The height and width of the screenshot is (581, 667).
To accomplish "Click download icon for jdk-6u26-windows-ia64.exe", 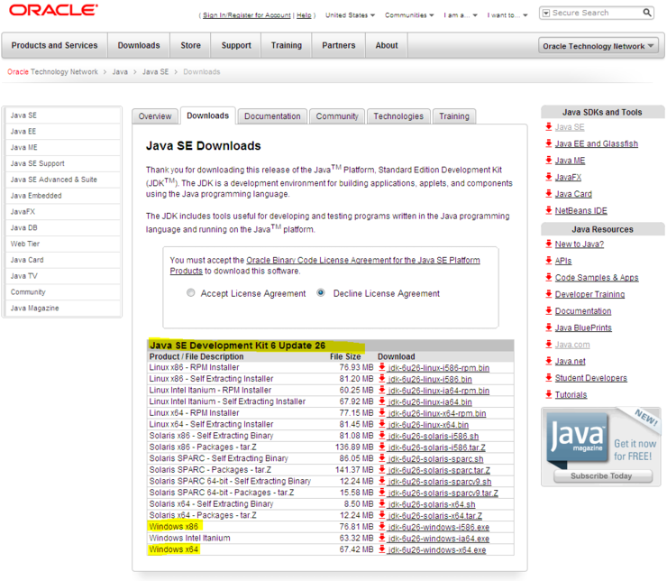I will 382,538.
